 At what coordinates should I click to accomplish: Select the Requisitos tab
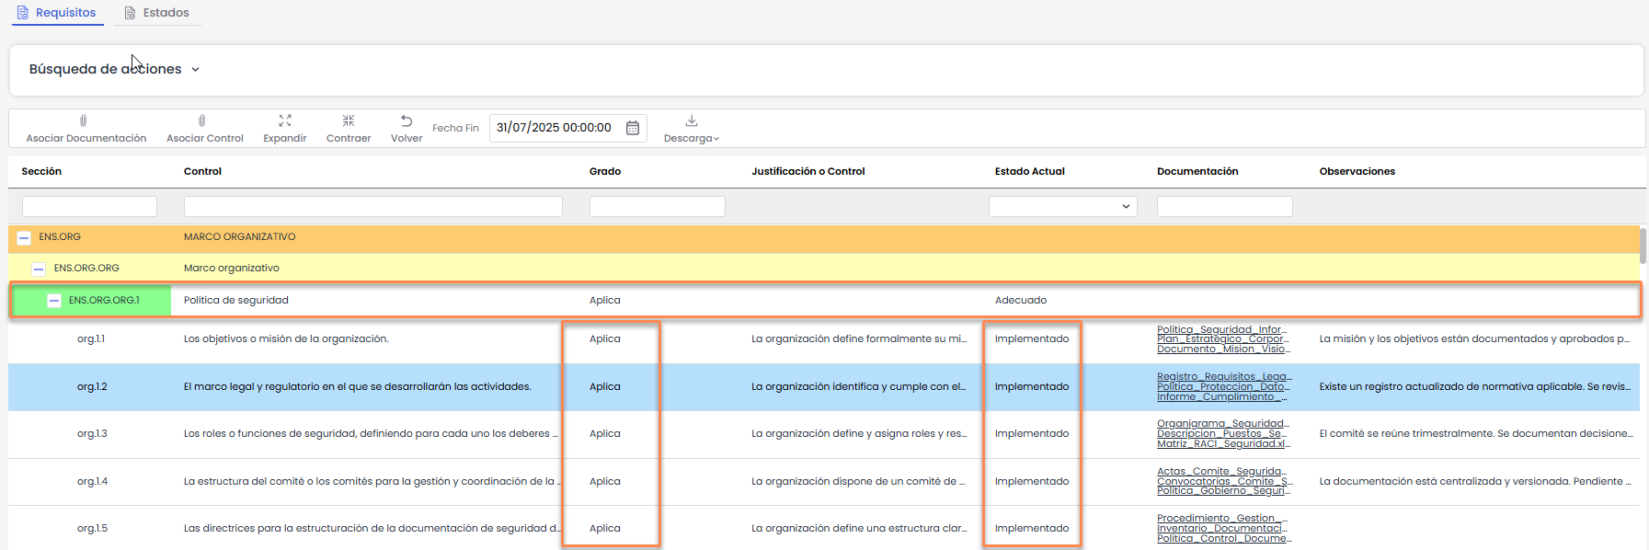(x=65, y=13)
